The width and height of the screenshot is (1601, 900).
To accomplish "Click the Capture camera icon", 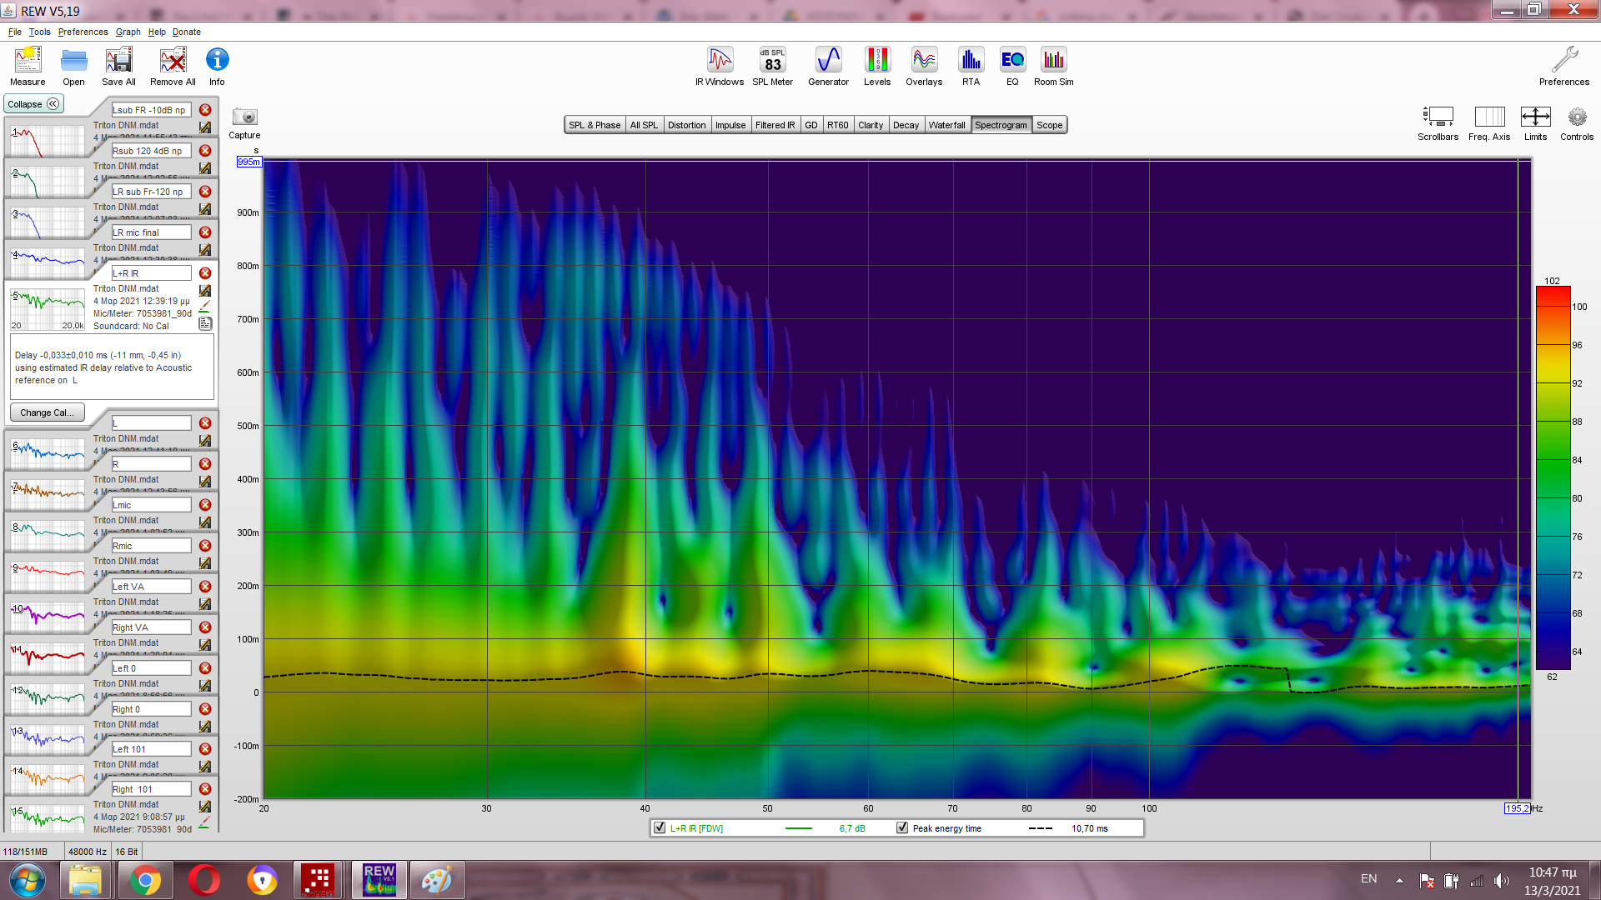I will tap(244, 117).
